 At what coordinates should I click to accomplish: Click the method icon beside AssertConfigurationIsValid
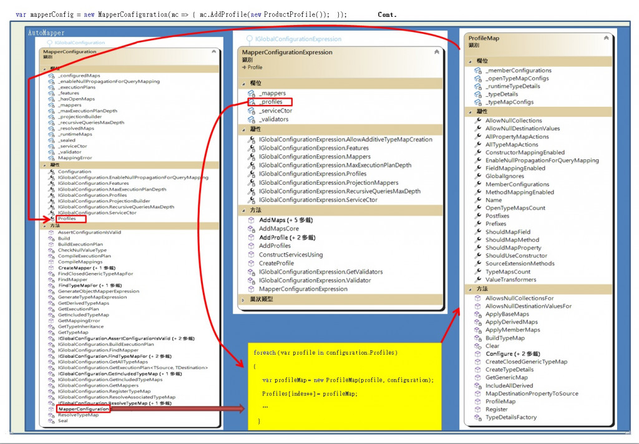point(51,232)
